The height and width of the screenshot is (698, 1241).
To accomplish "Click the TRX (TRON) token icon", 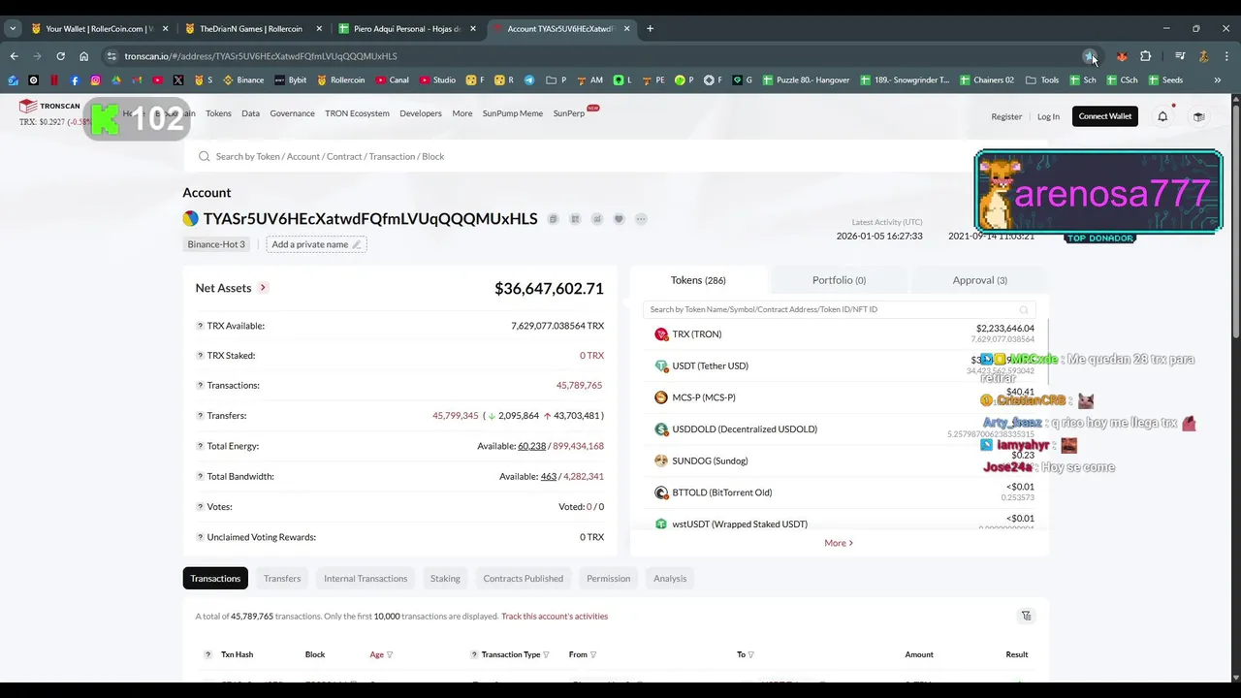I will click(661, 334).
